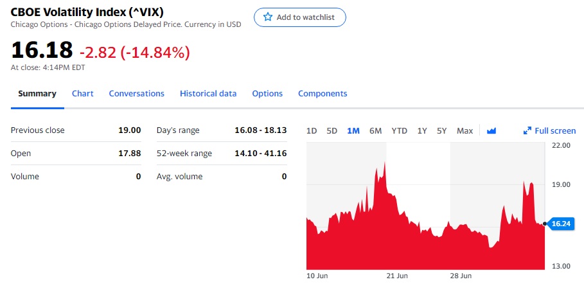Screen dimensions: 584x284
Task: Click the Full screen expand arrows icon
Action: click(x=527, y=131)
